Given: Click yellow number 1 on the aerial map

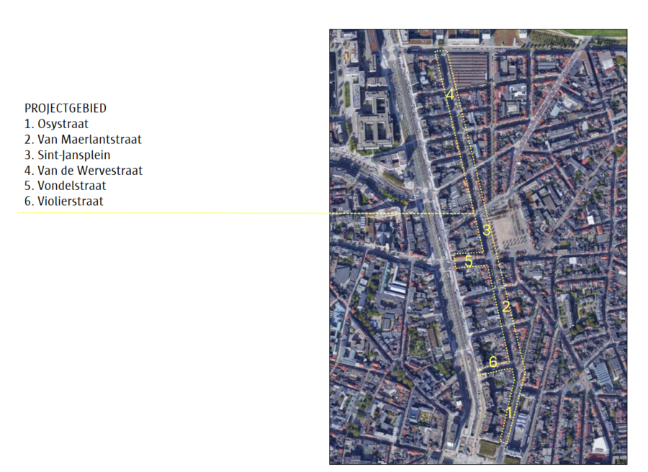Looking at the screenshot, I should pos(510,412).
